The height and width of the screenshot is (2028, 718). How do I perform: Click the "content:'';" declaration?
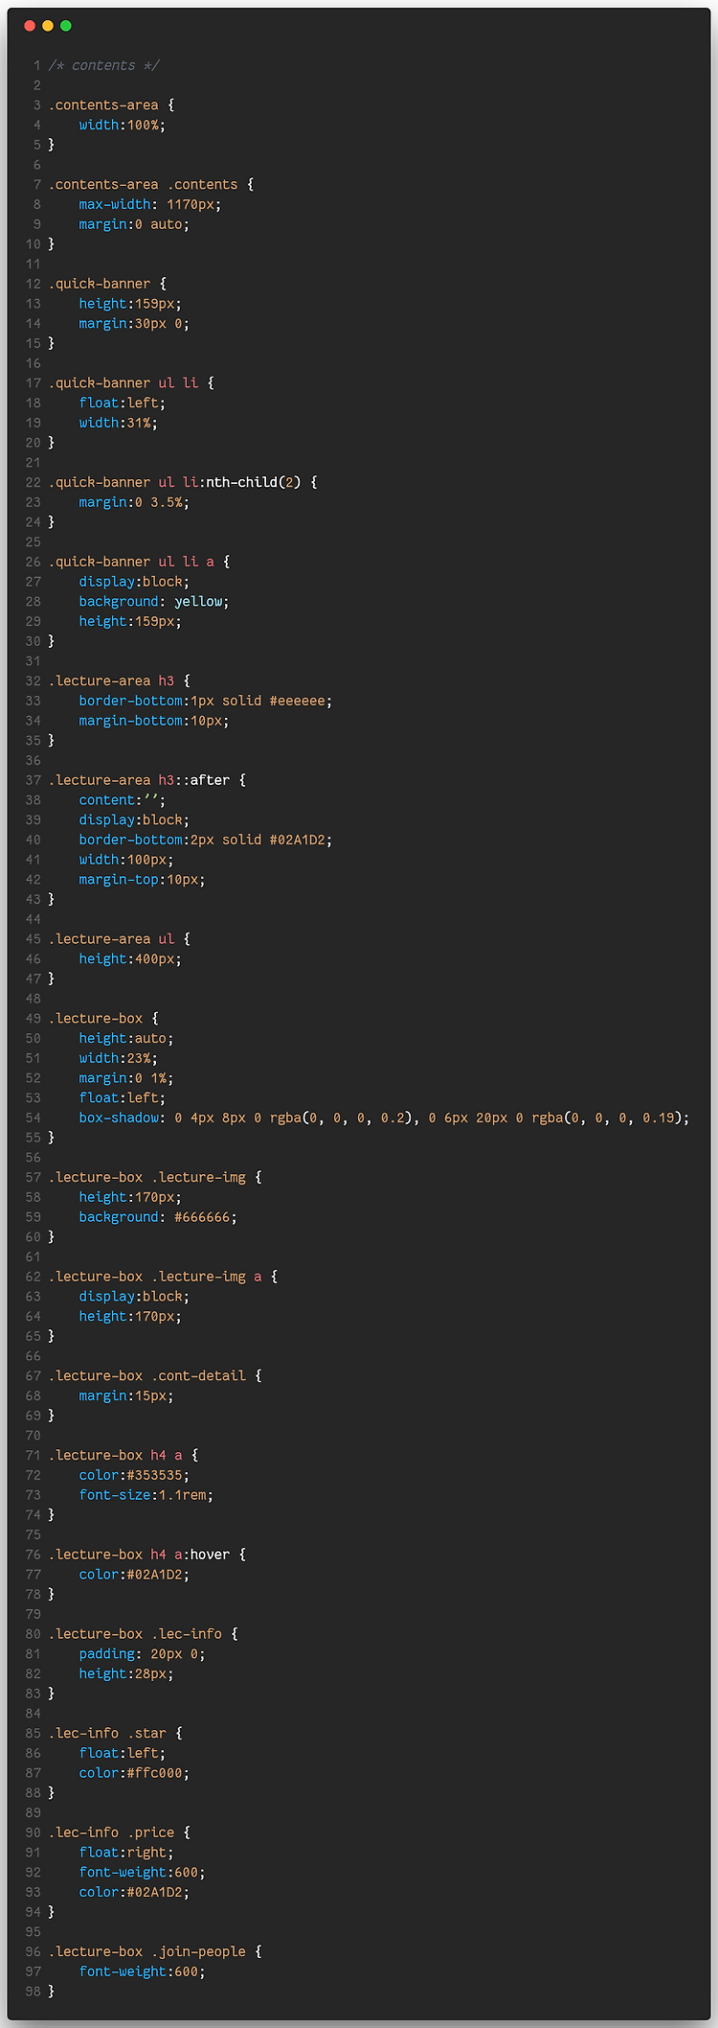click(x=123, y=800)
